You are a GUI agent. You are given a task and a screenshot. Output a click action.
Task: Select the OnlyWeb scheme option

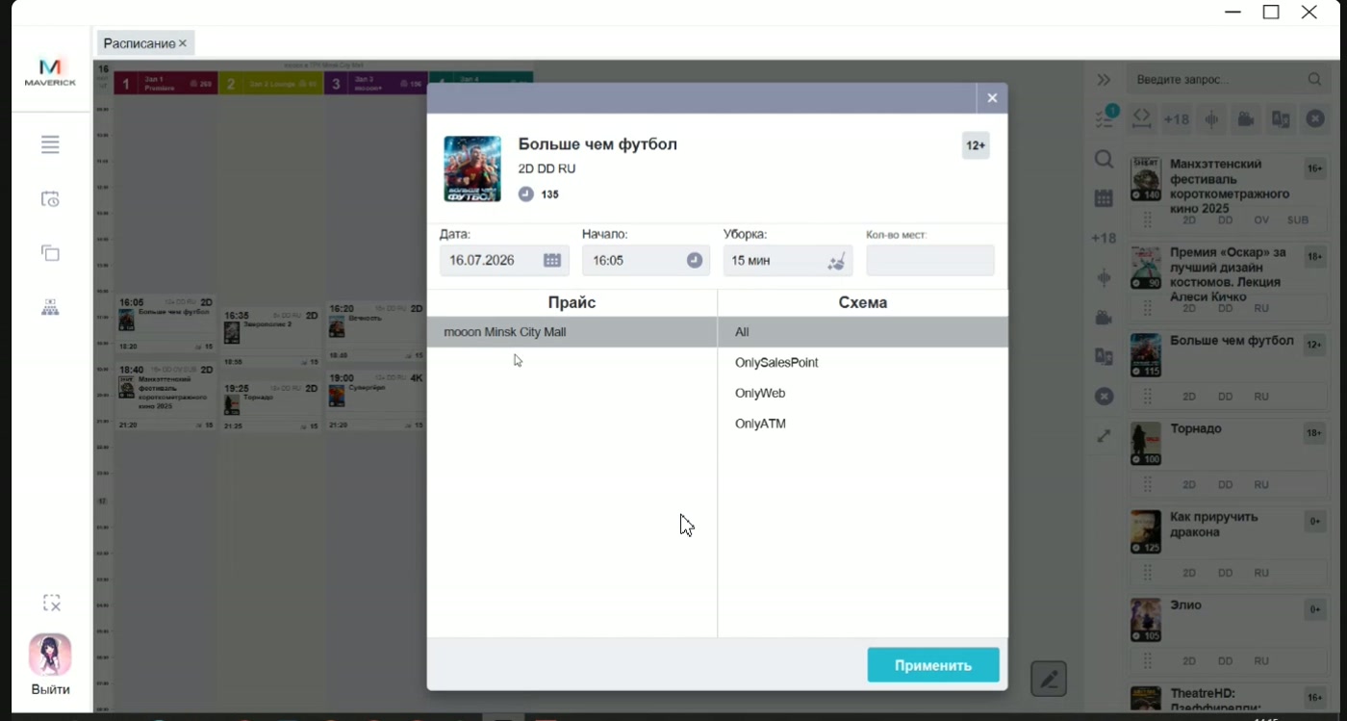pos(863,394)
